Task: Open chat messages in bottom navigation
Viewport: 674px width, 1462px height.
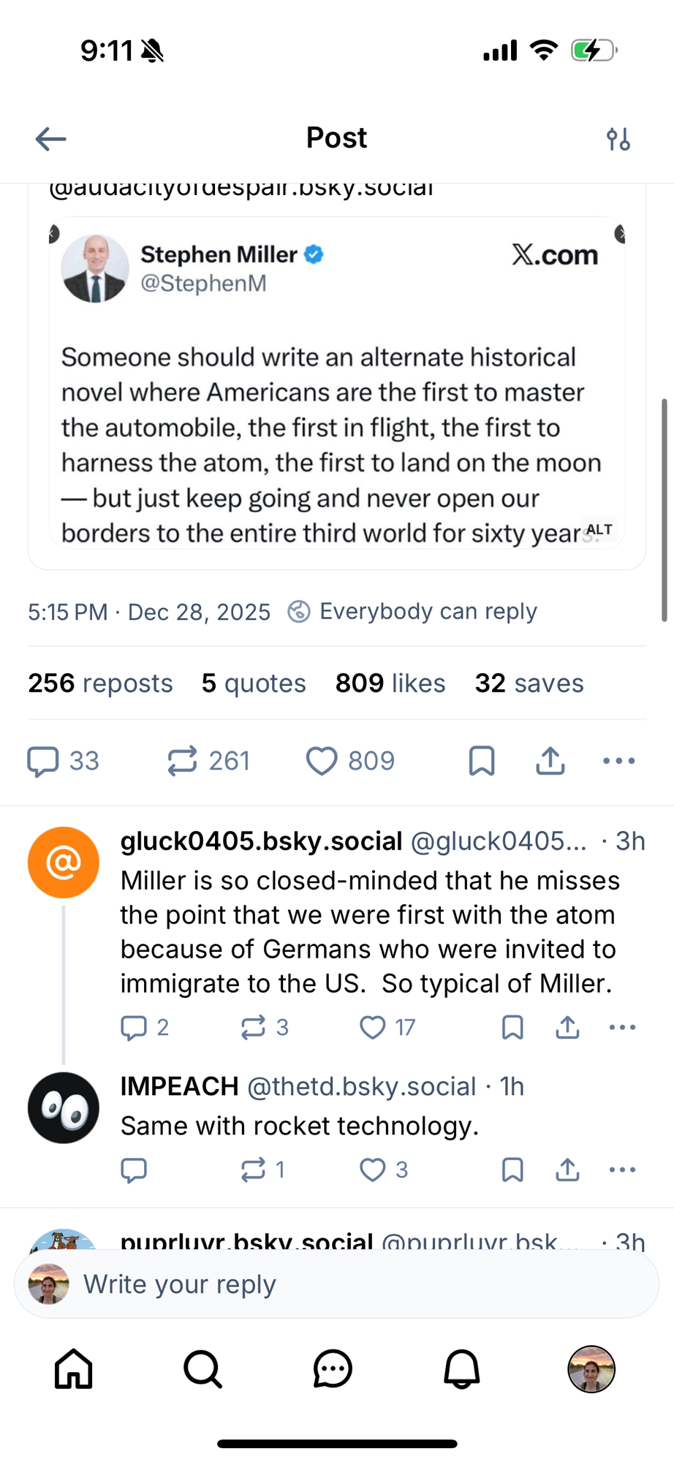Action: point(333,1368)
